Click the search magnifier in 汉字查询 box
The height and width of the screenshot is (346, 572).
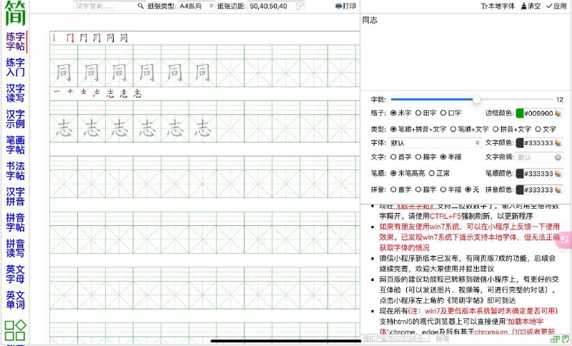pyautogui.click(x=139, y=6)
